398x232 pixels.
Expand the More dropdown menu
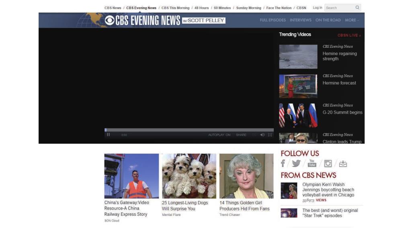(x=352, y=20)
